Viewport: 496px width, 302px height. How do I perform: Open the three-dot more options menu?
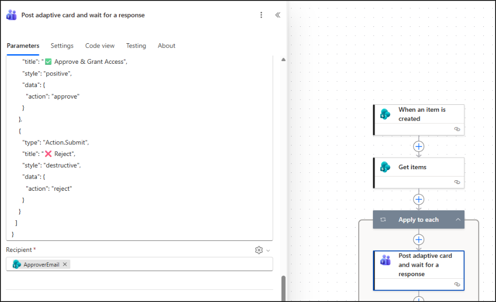[x=261, y=15]
